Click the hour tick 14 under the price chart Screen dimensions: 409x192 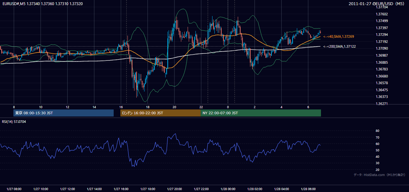(94, 107)
